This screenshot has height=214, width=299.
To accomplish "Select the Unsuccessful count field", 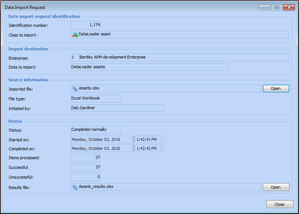I will pyautogui.click(x=86, y=177).
